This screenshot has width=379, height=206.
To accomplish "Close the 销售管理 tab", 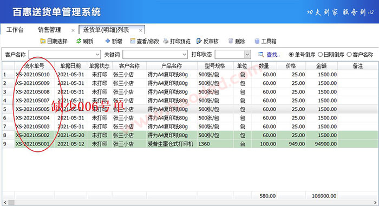I will tap(73, 30).
